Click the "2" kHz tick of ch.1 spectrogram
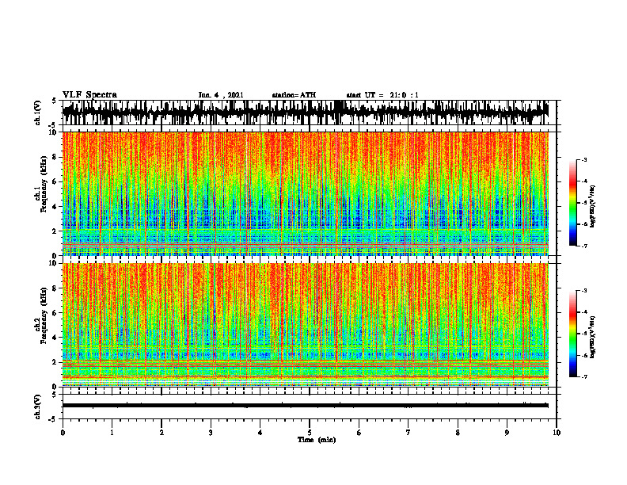 click(x=55, y=231)
